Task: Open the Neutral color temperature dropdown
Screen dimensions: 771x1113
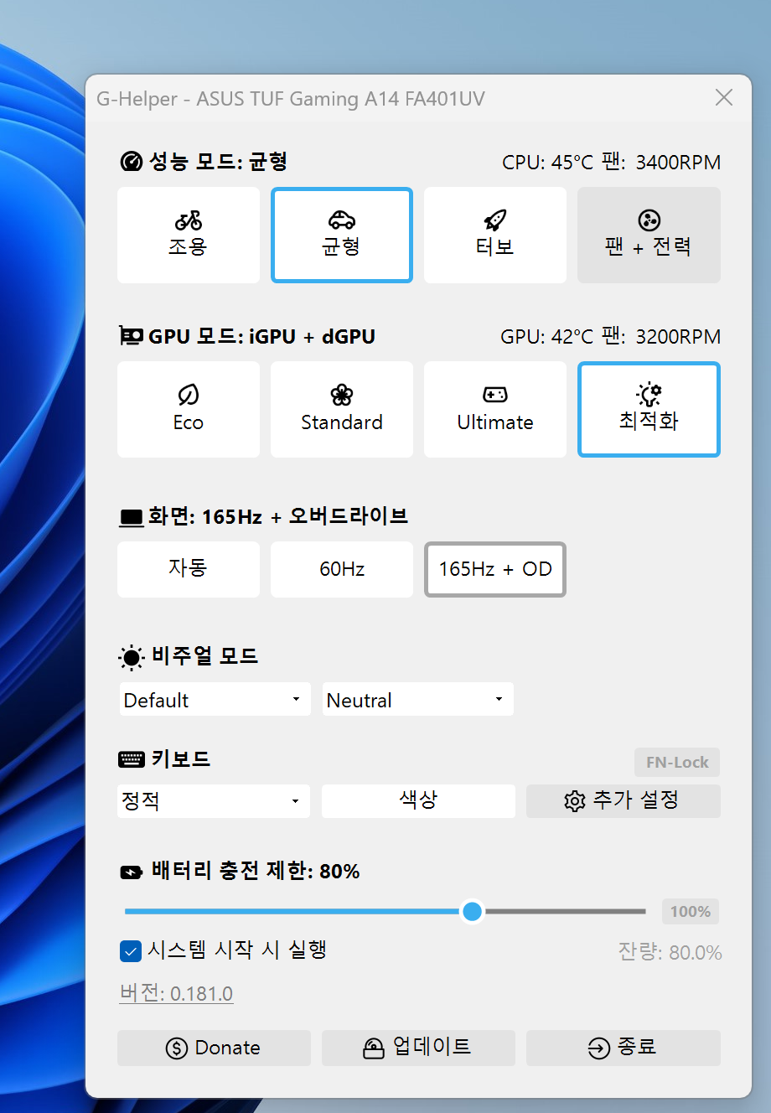Action: click(417, 700)
